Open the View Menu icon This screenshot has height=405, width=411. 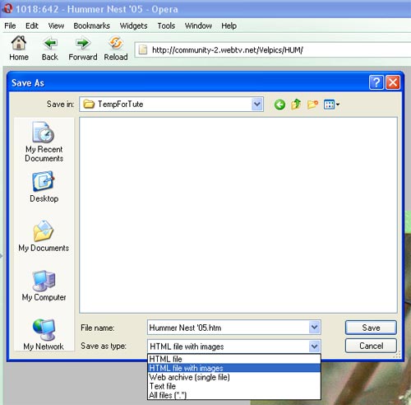click(x=331, y=105)
